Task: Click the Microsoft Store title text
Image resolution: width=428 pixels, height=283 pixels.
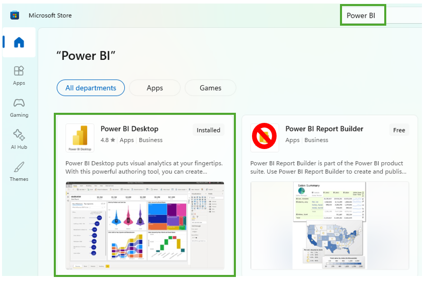Action: click(x=50, y=16)
